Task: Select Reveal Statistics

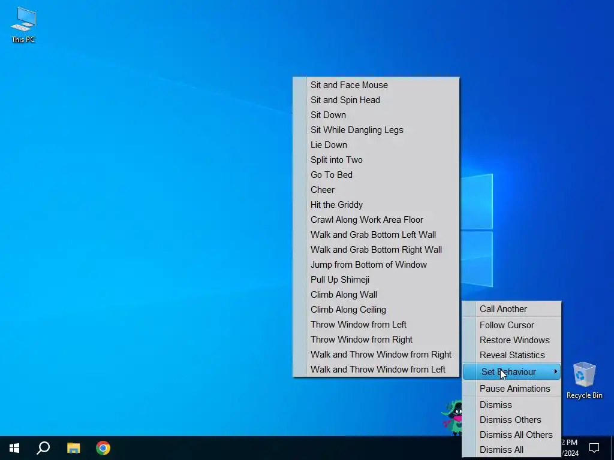Action: (x=512, y=355)
